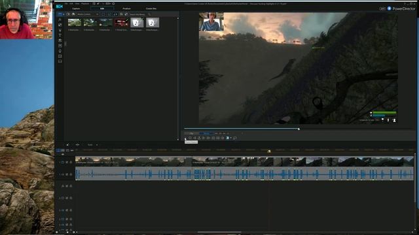Click the Stop button under the preview

point(190,138)
